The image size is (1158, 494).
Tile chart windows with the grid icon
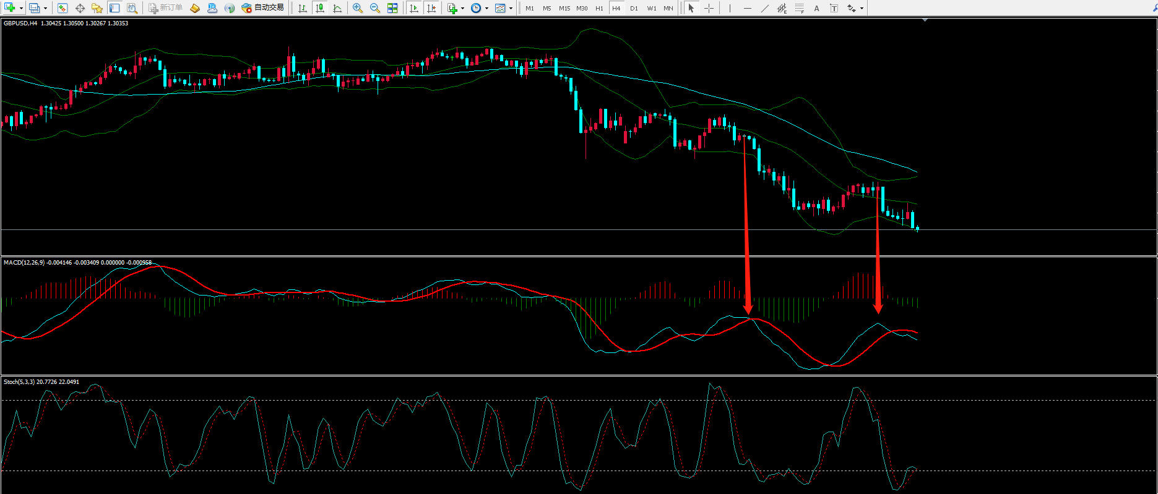pyautogui.click(x=392, y=8)
